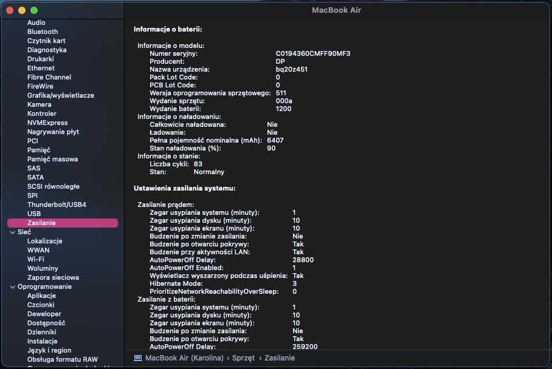The width and height of the screenshot is (552, 369).
Task: Open Fibre Channel sidebar entry
Action: coord(49,77)
